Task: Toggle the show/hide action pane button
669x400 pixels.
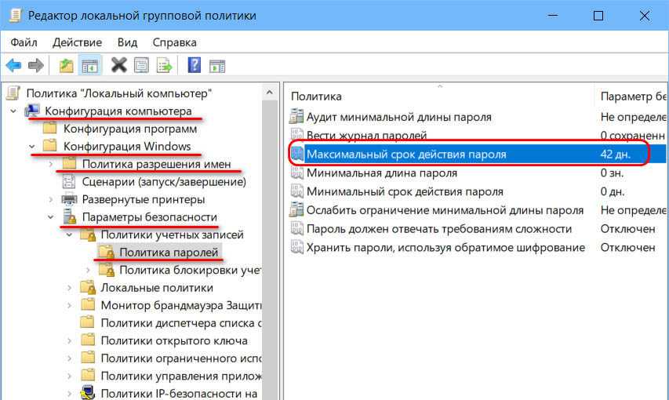Action: pos(216,65)
